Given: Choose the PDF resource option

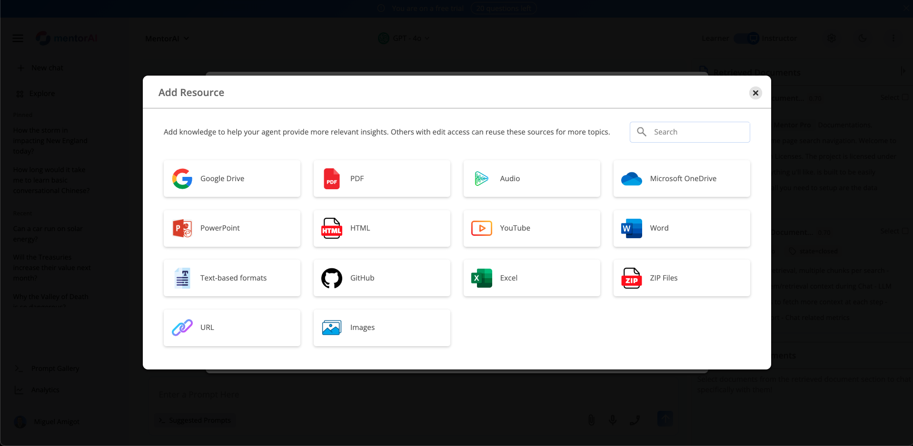Looking at the screenshot, I should click(382, 178).
